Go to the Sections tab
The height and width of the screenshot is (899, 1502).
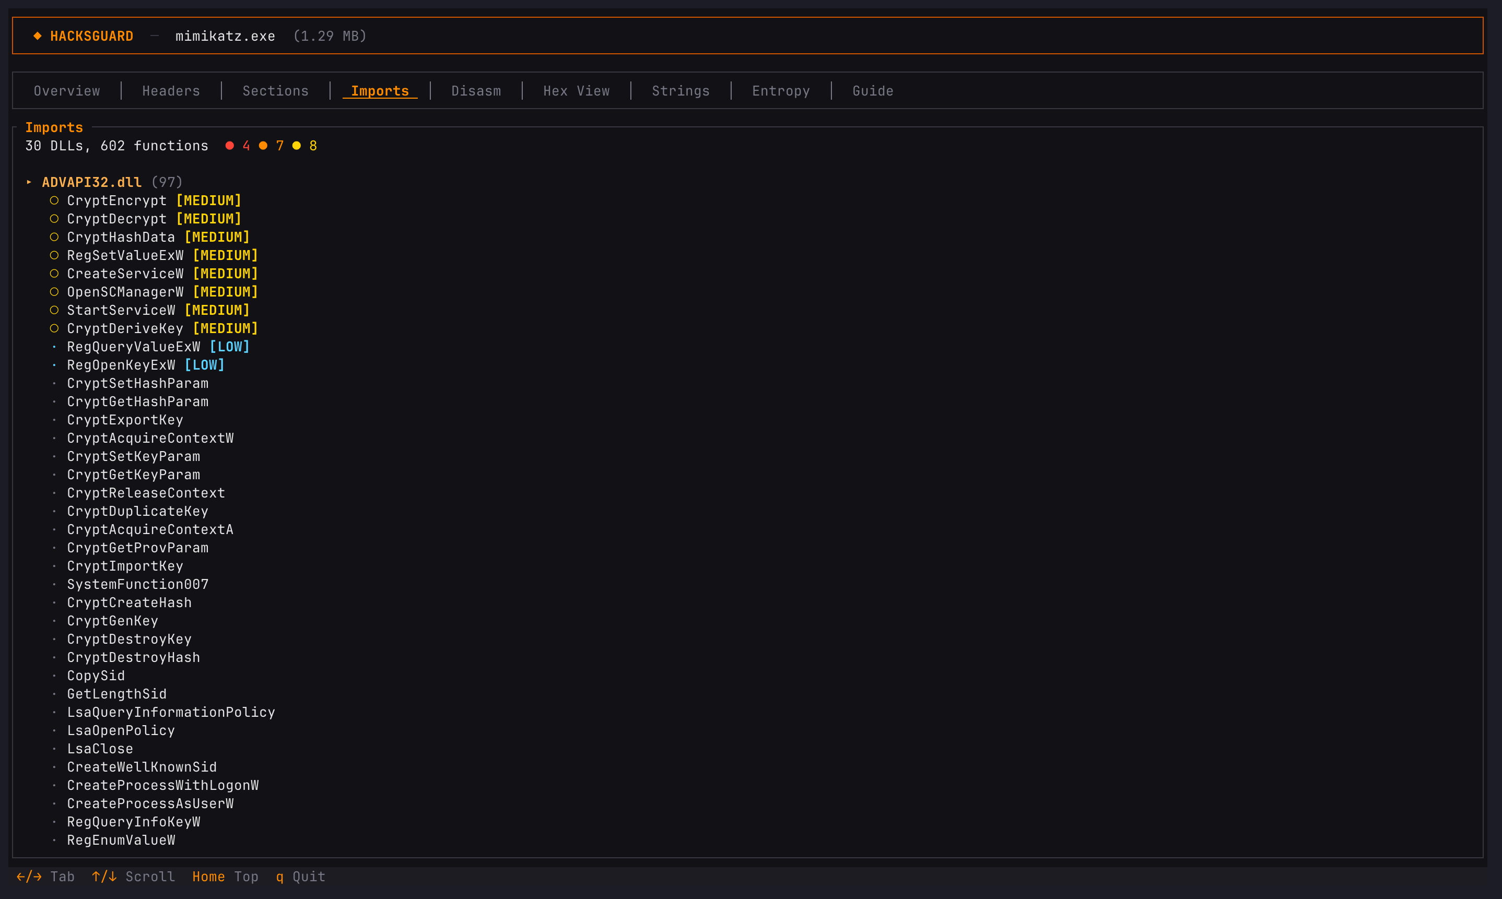coord(276,91)
